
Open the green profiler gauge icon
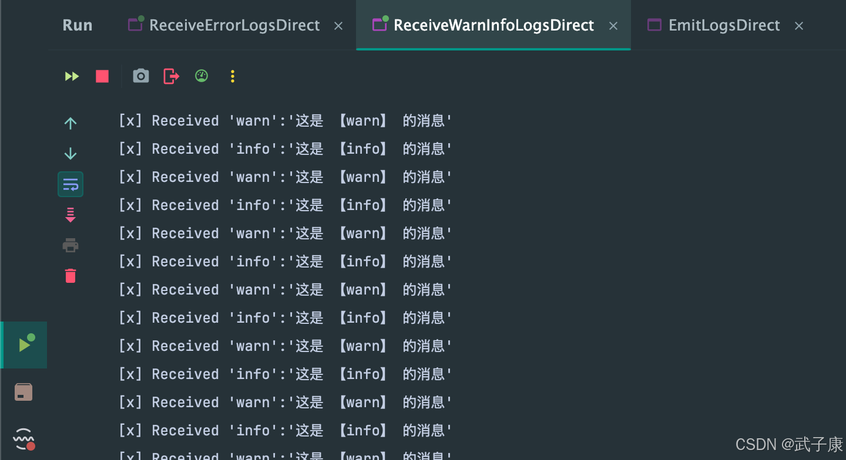click(202, 76)
